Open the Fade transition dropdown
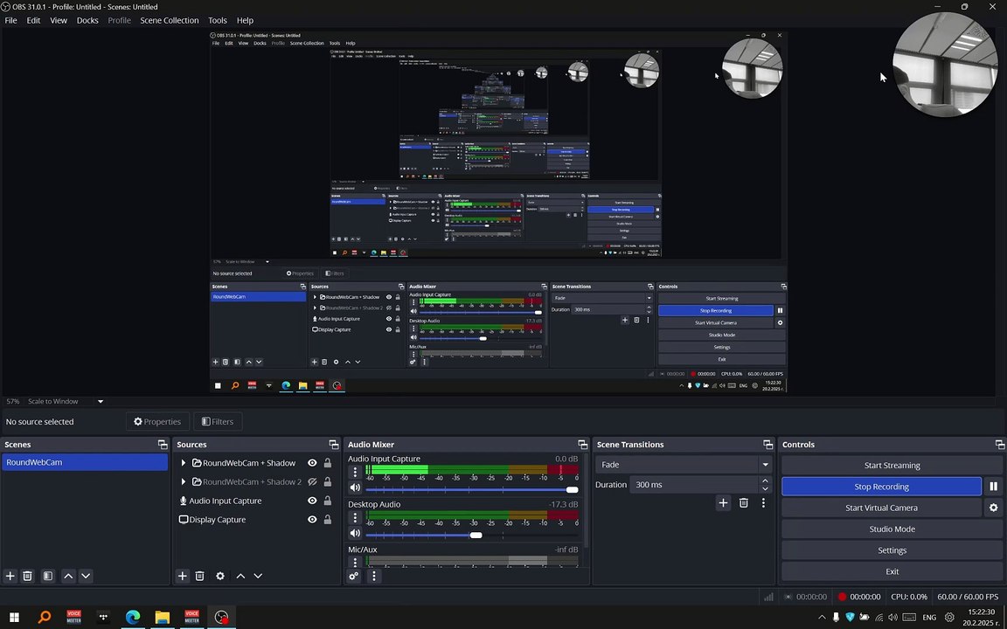The image size is (1007, 629). tap(684, 465)
